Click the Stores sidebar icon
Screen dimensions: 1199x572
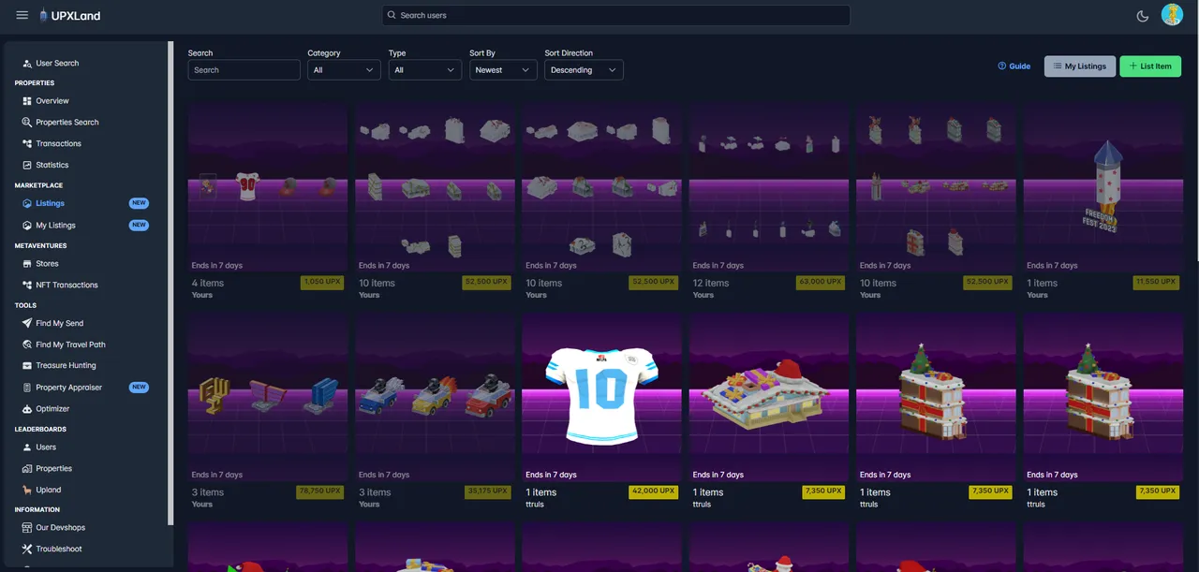27,264
